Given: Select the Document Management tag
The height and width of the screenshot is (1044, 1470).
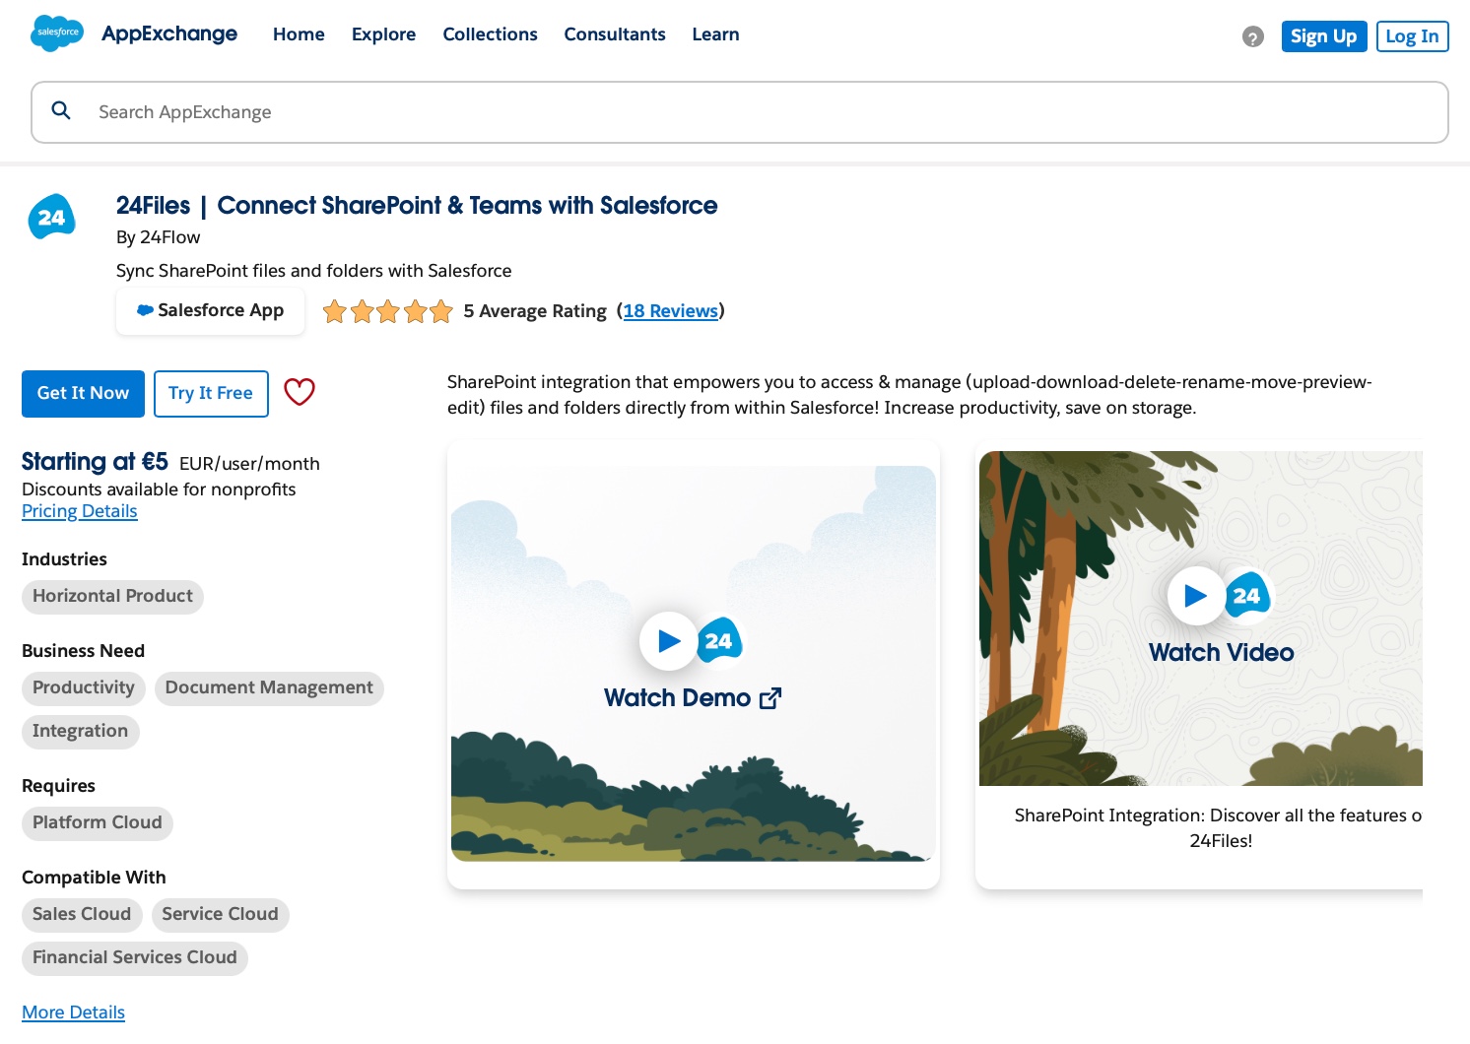Looking at the screenshot, I should click(x=269, y=687).
